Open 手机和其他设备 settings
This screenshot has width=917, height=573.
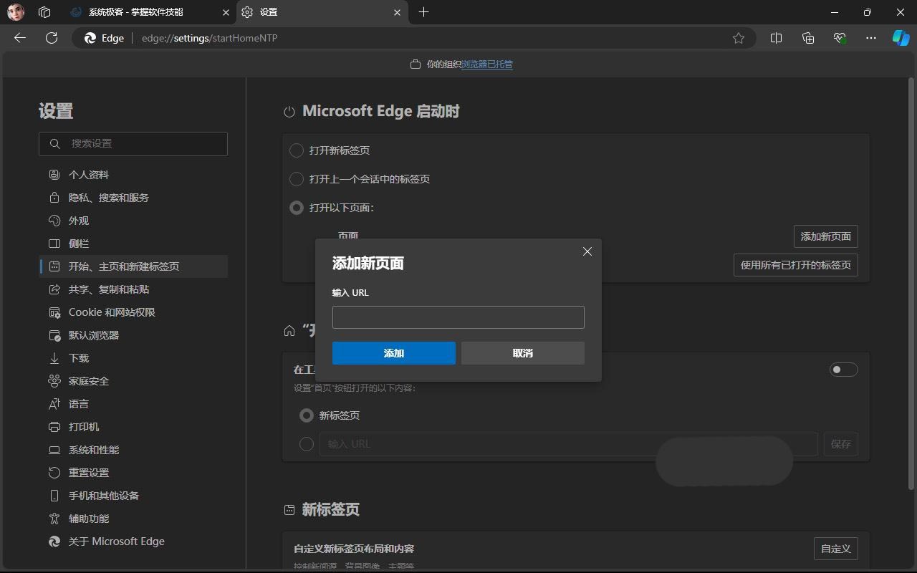(x=133, y=496)
